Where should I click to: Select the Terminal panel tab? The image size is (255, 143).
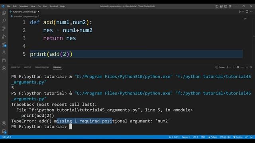pyautogui.click(x=57, y=67)
